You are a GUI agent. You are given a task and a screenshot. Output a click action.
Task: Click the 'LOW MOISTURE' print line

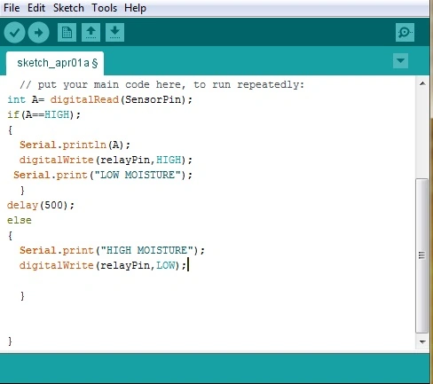click(103, 175)
